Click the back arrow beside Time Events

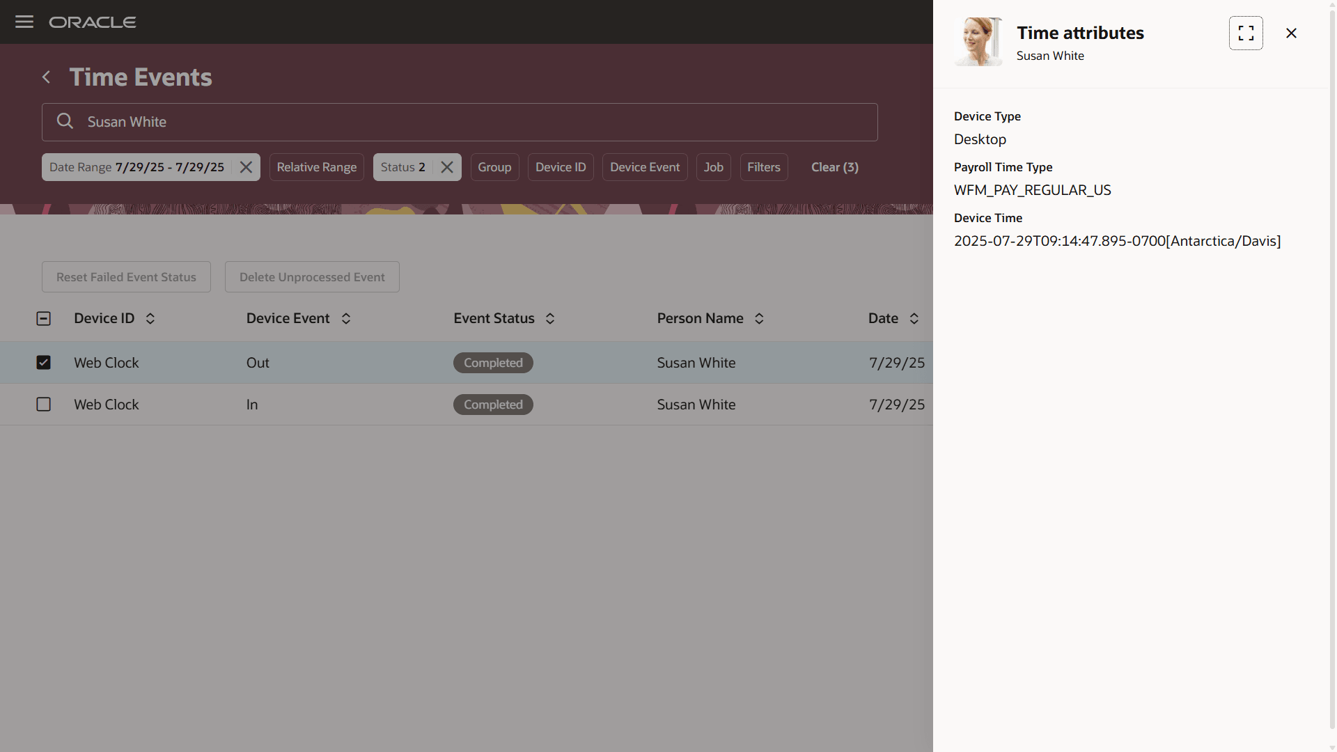(x=46, y=77)
